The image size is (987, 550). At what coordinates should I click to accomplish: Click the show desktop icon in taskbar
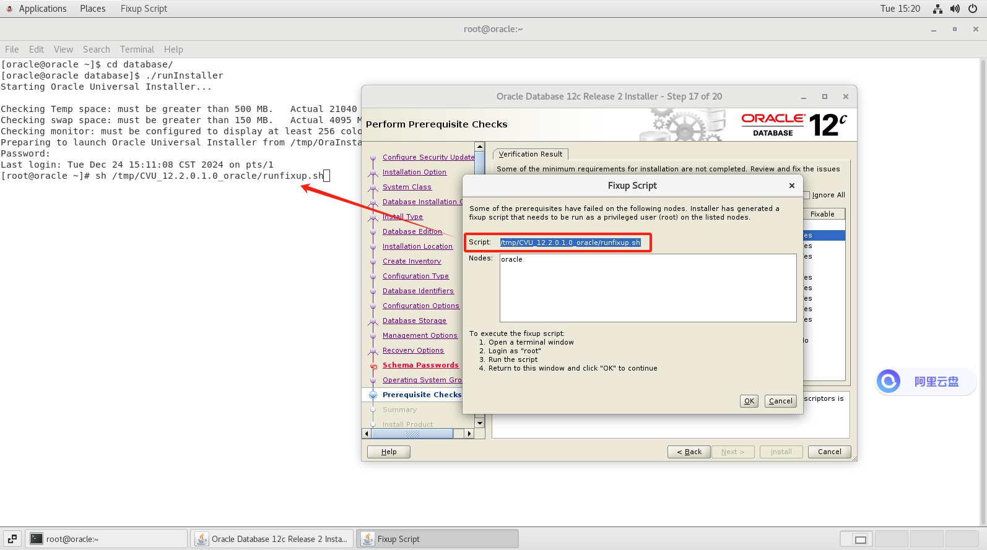coord(12,539)
